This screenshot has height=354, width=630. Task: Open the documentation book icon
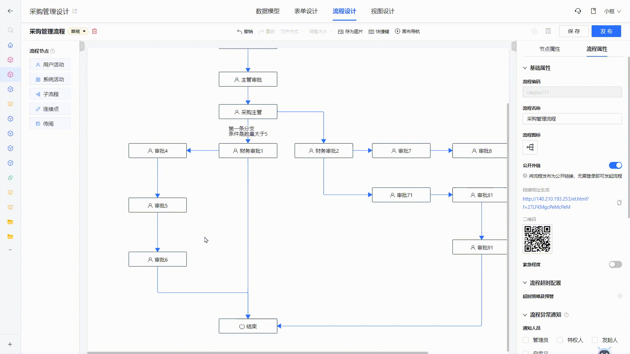click(593, 11)
